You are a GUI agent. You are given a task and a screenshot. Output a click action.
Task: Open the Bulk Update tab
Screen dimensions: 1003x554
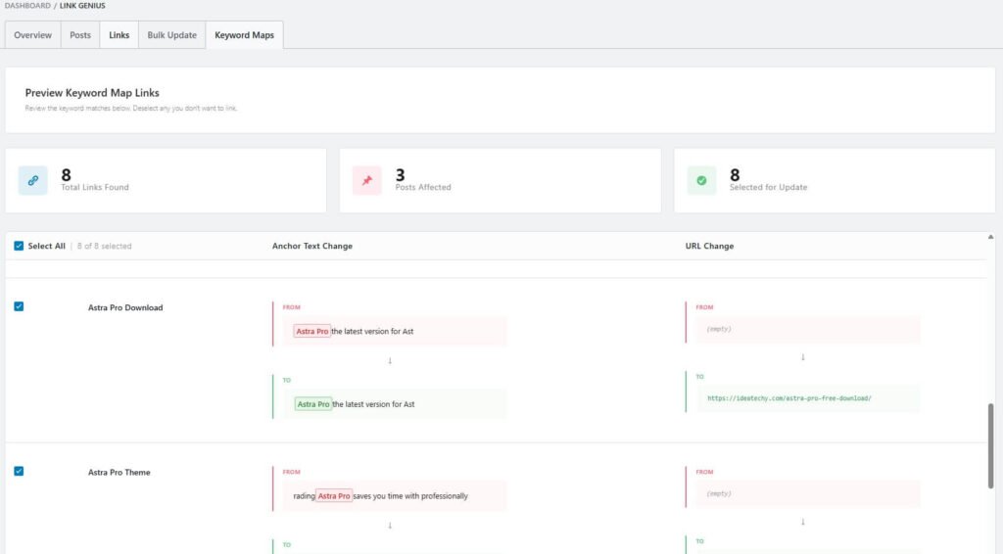click(171, 35)
